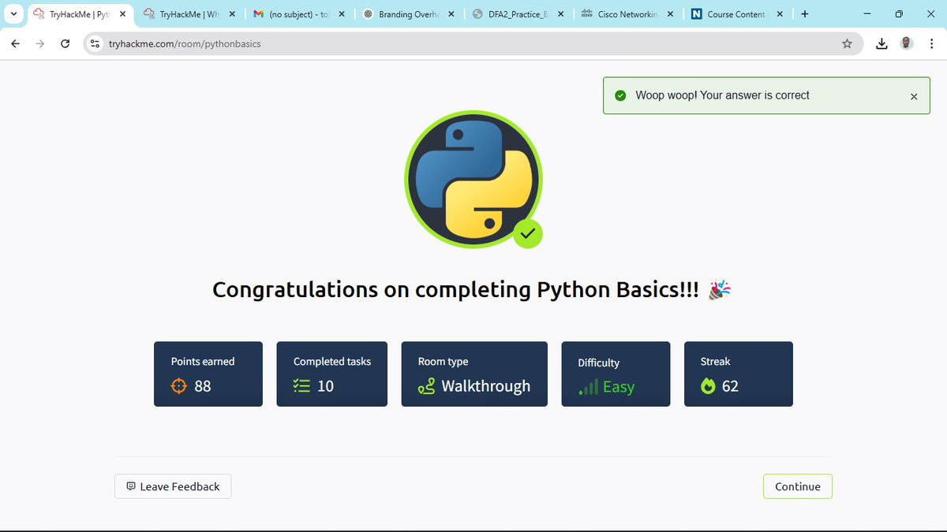Click the Room type walkthrough icon

click(426, 386)
